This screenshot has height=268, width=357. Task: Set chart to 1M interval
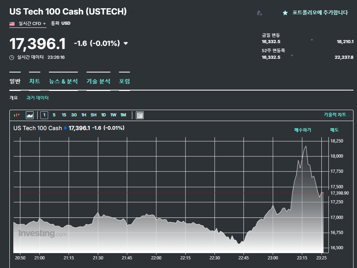(x=123, y=115)
